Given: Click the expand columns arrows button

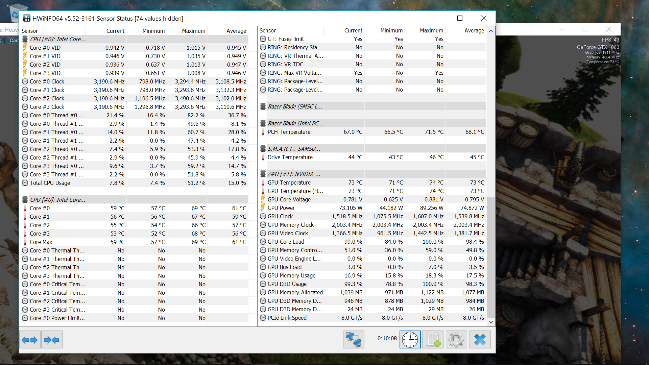Looking at the screenshot, I should point(30,340).
